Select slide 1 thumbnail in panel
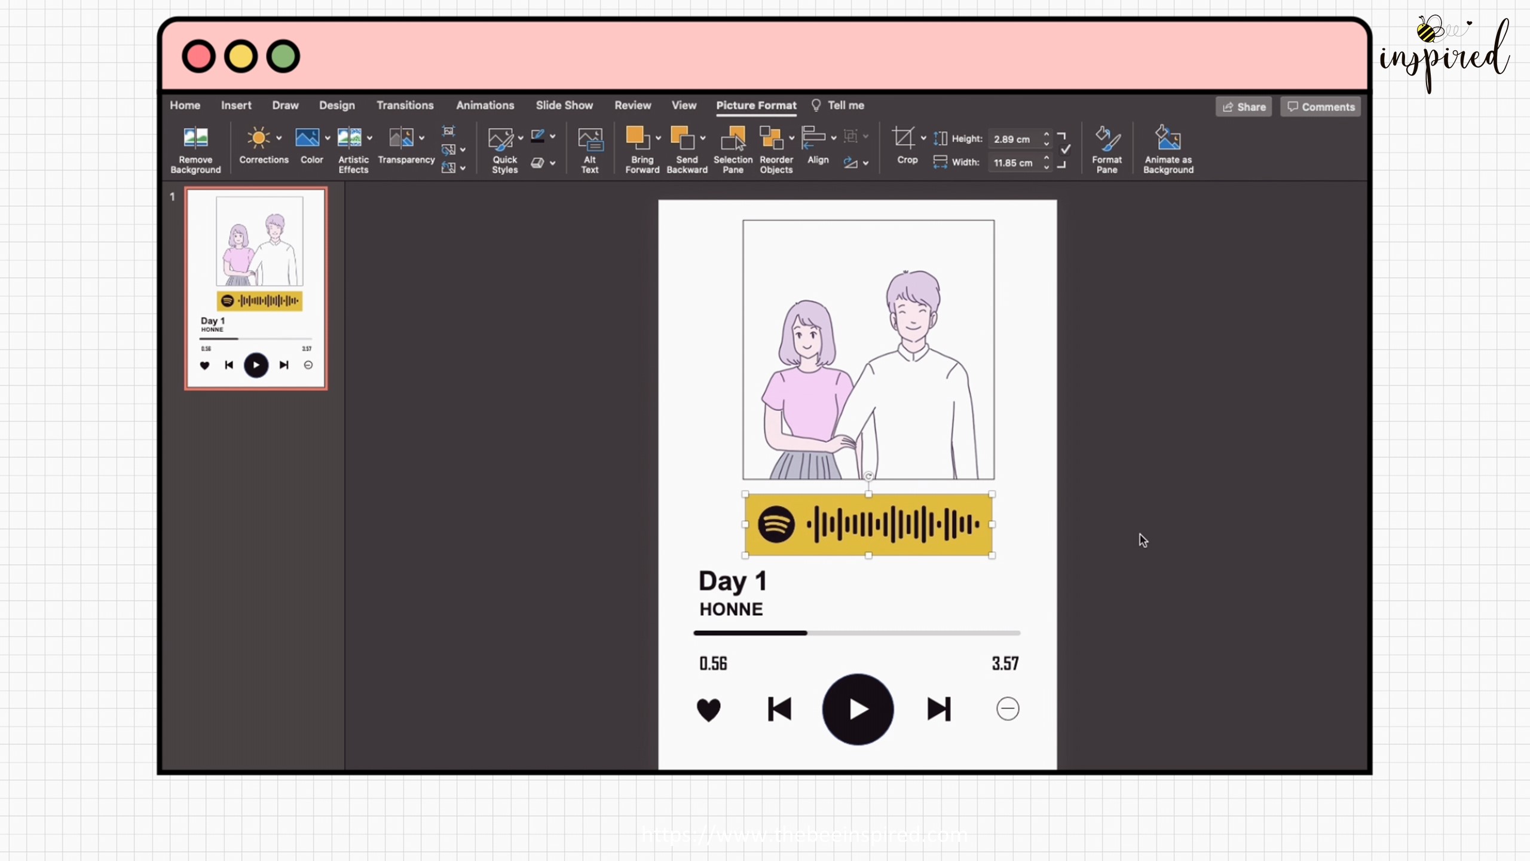Viewport: 1530px width, 861px height. click(x=256, y=288)
